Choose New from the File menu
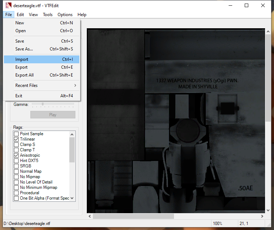The width and height of the screenshot is (274, 230). tap(41, 23)
